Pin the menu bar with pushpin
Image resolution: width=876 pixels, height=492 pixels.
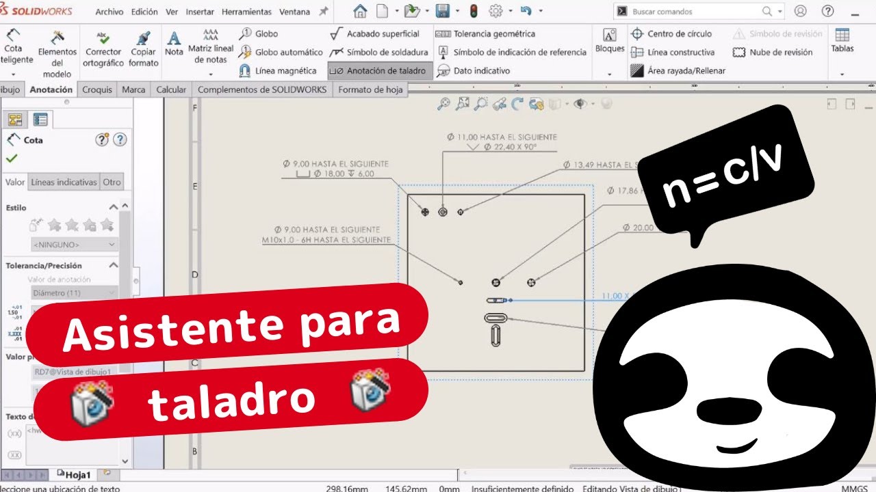(x=324, y=12)
